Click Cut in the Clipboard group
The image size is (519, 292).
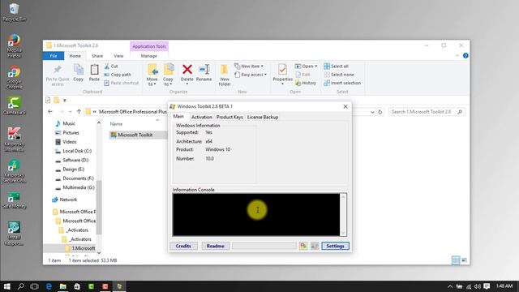tap(111, 67)
